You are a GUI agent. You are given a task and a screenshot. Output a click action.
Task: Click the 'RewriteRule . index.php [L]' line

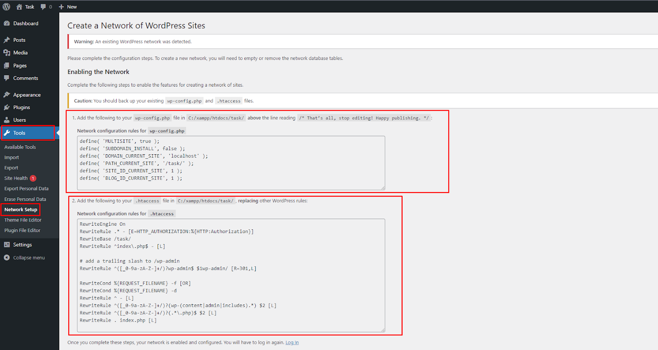118,320
